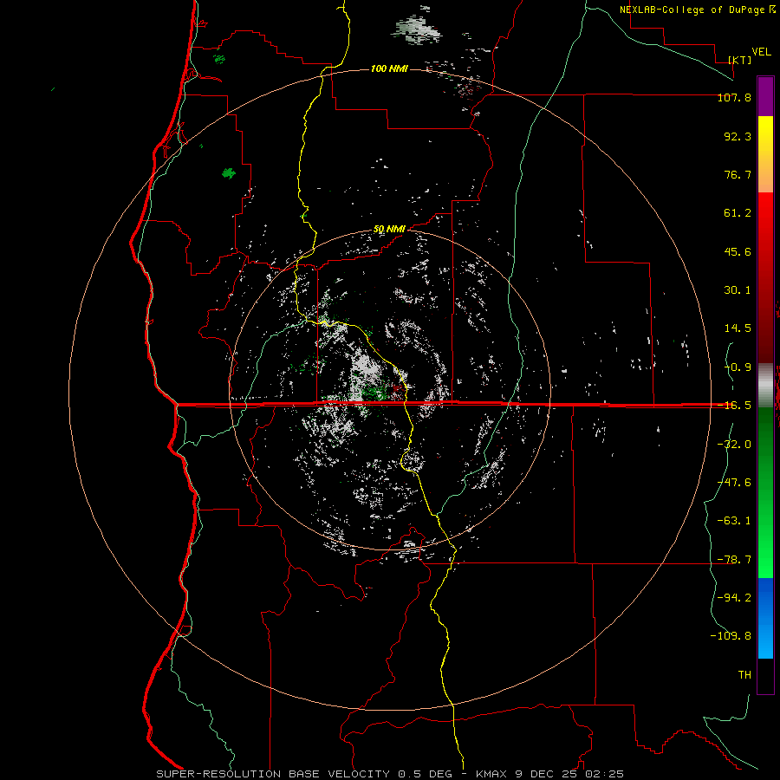
Task: Pick the blue segment of the color bar
Action: pos(765,618)
